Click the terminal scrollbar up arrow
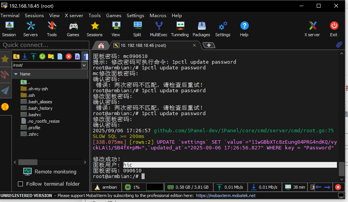The height and width of the screenshot is (202, 348). 342,53
